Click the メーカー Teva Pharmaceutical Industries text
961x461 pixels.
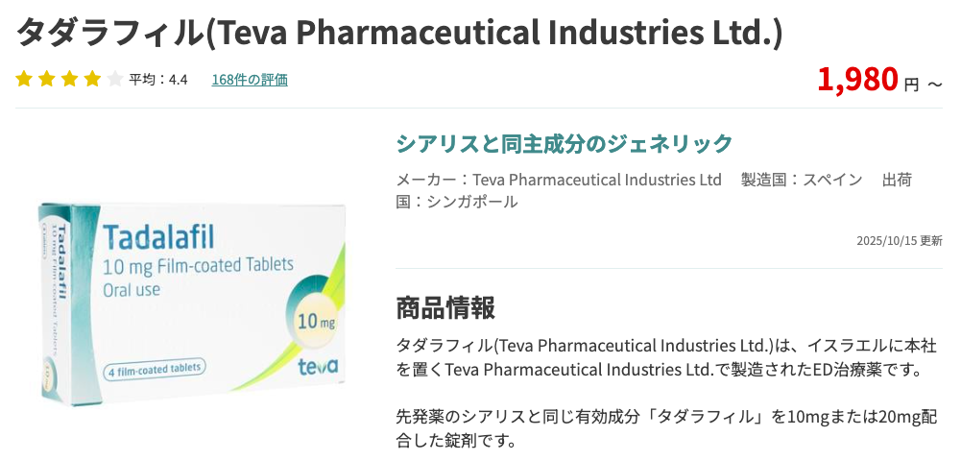(559, 180)
